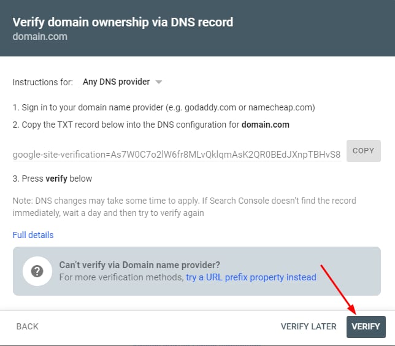The image size is (395, 346).
Task: Follow 'try a URL prefix property instead' link
Action: point(251,277)
